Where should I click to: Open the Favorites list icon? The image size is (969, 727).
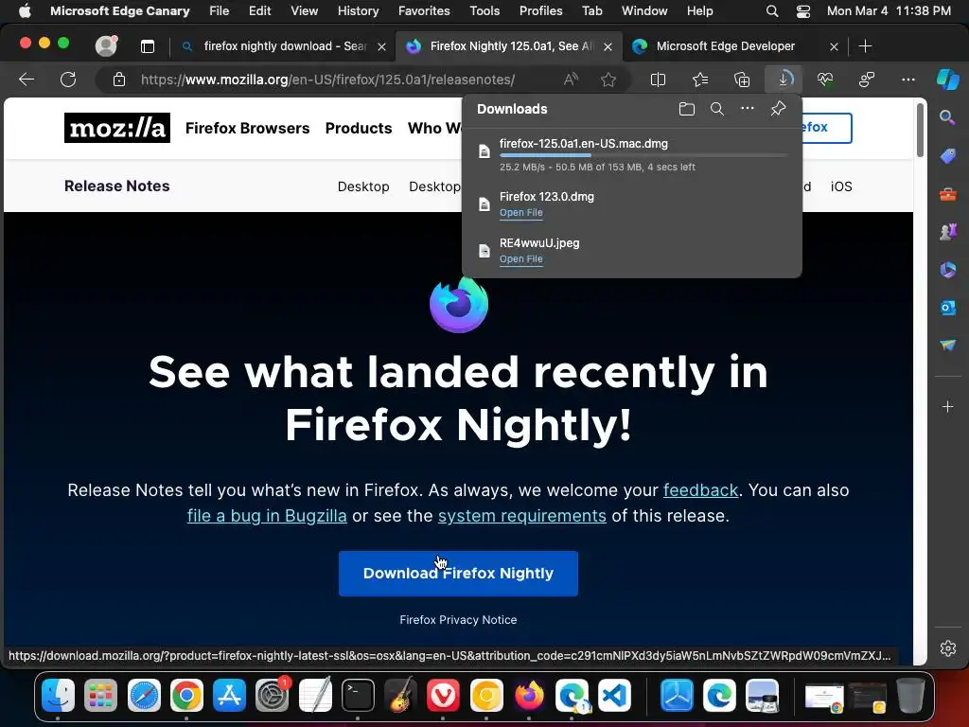click(x=699, y=80)
